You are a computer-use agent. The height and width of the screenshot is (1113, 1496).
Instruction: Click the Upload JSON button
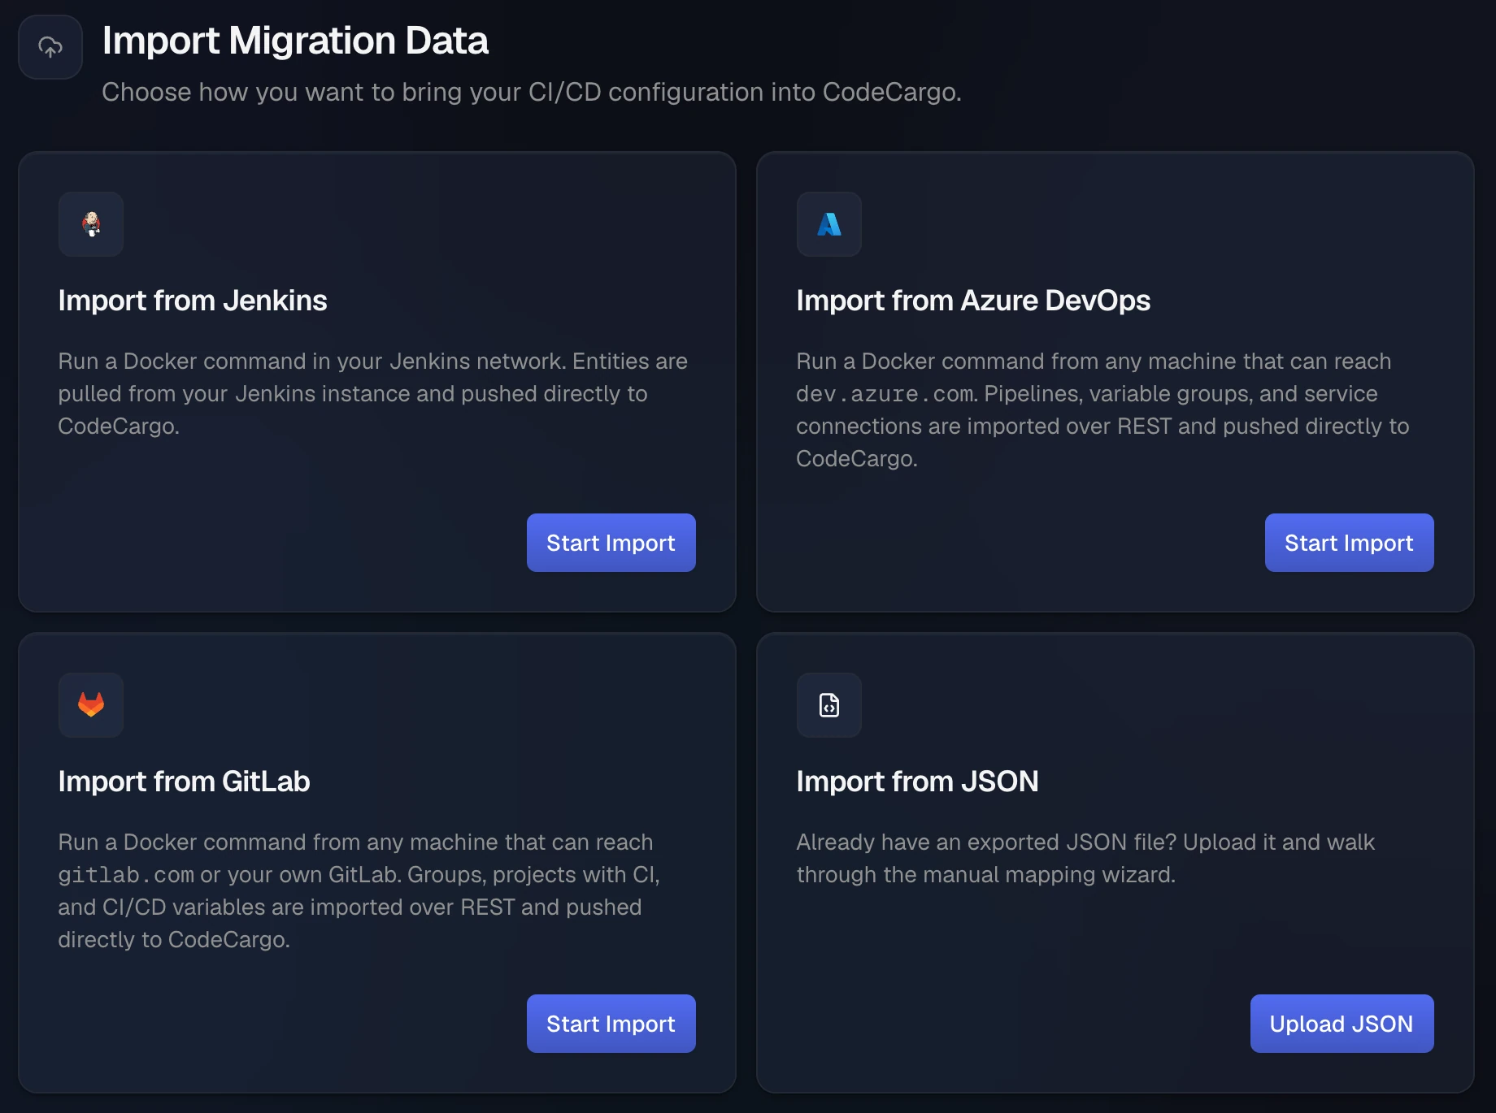pyautogui.click(x=1342, y=1024)
